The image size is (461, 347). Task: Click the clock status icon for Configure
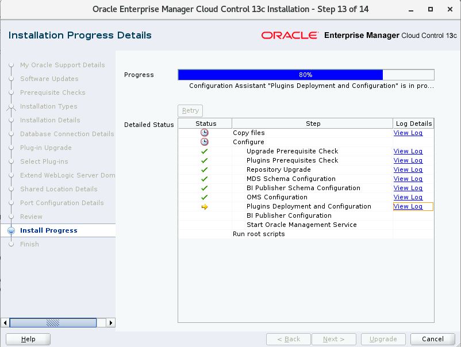[x=204, y=142]
